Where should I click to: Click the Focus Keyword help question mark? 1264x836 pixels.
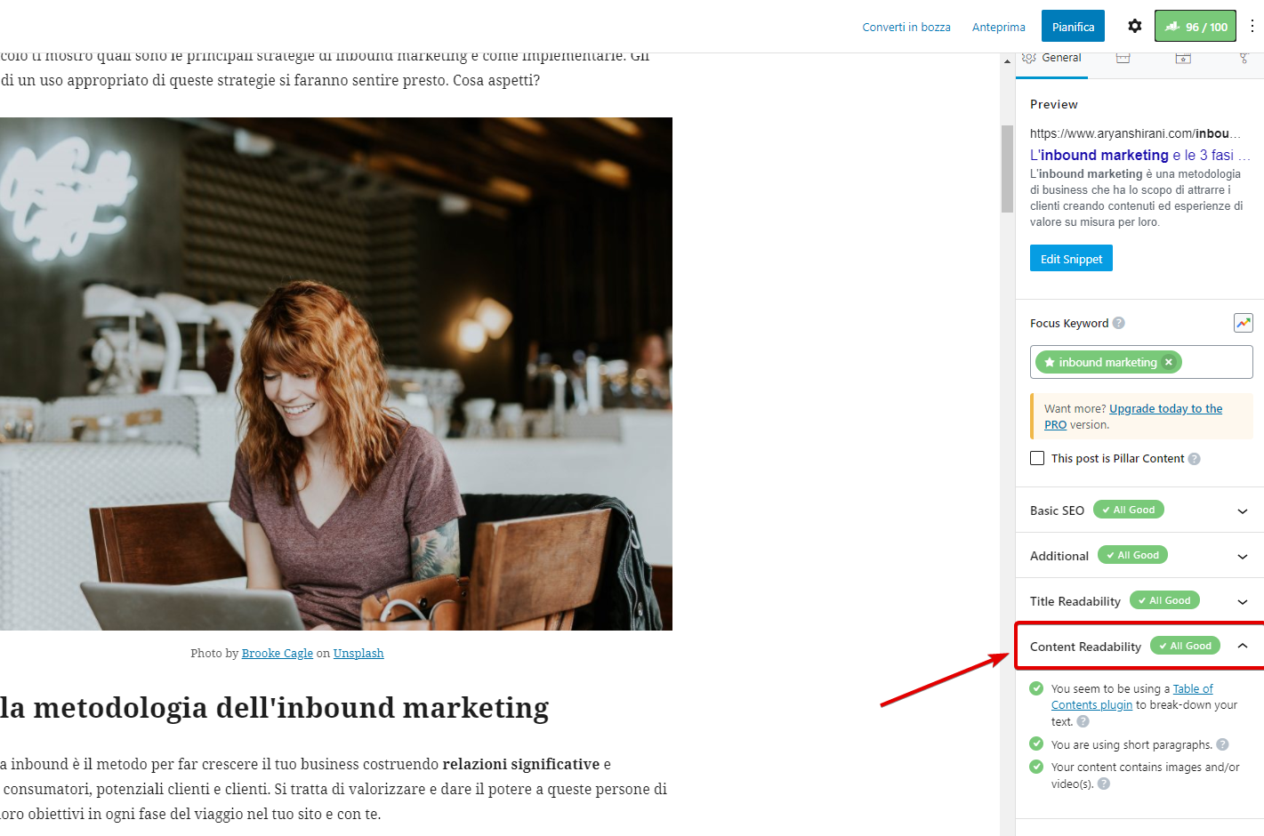click(1119, 323)
